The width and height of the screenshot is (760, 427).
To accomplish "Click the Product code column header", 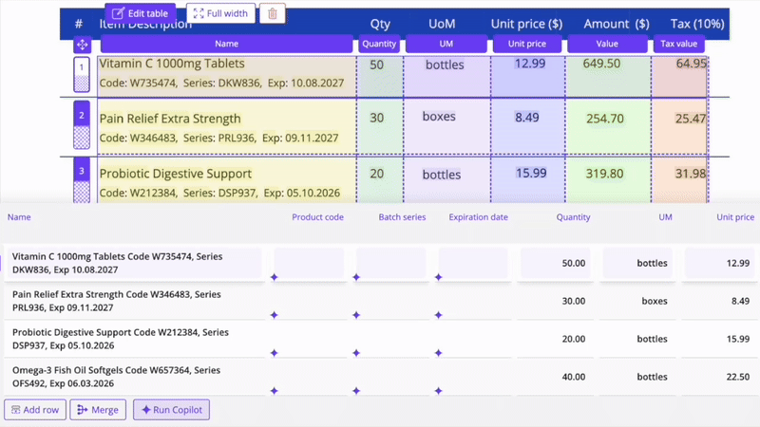I will coord(317,217).
